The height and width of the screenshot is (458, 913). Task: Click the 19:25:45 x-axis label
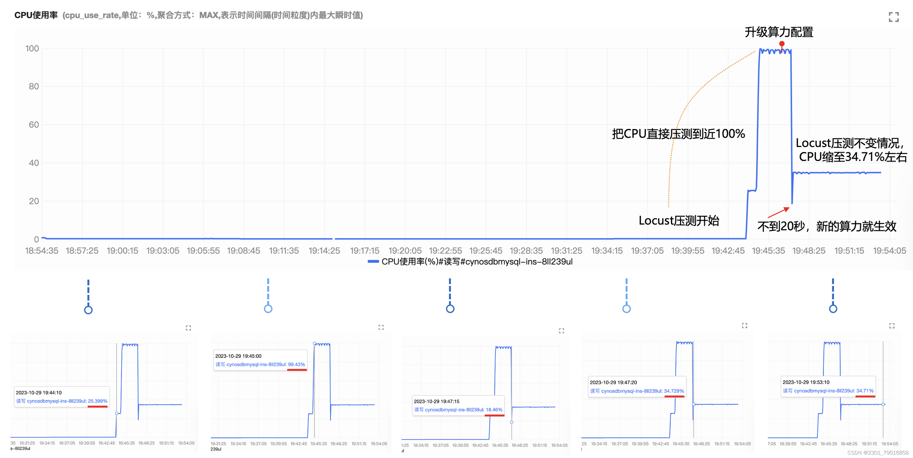point(486,251)
